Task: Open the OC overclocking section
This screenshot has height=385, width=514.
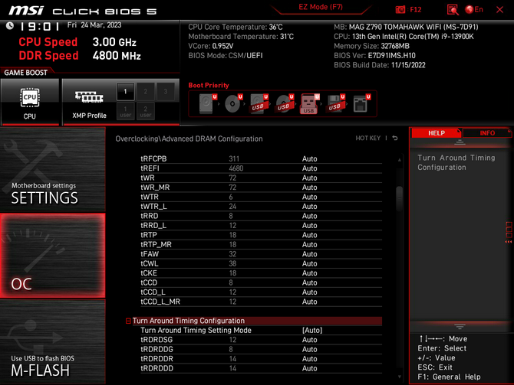Action: pos(52,256)
